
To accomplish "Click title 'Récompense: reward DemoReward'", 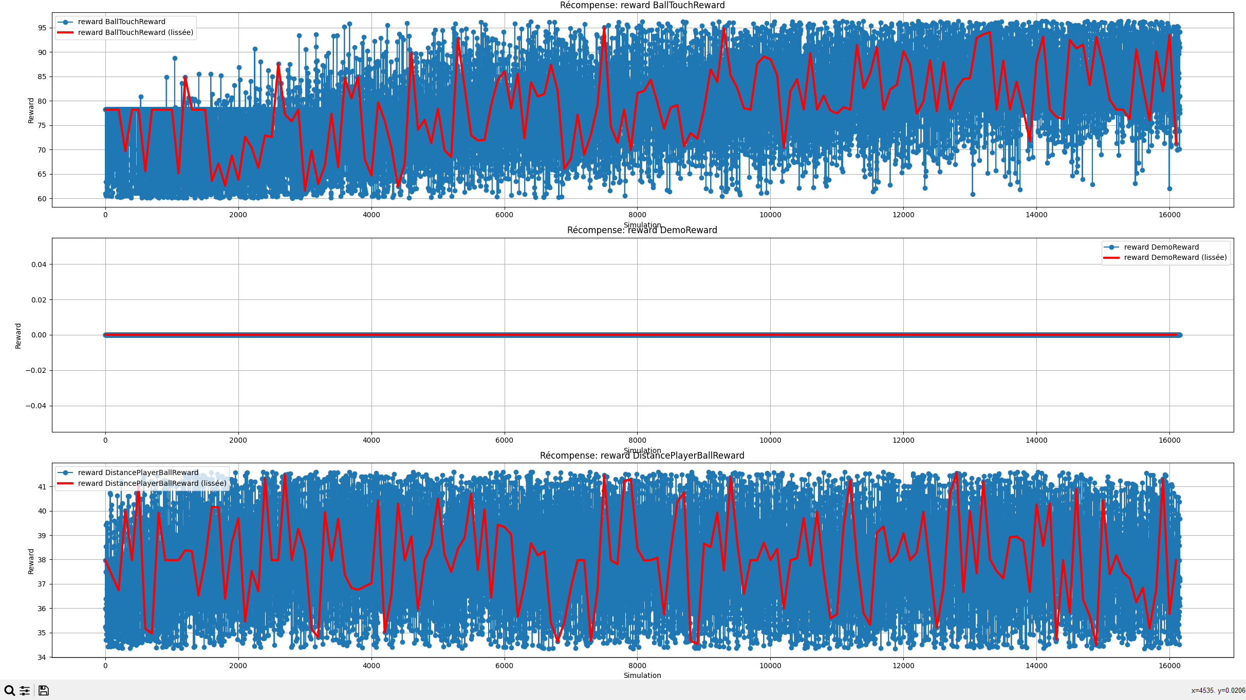I will [642, 230].
